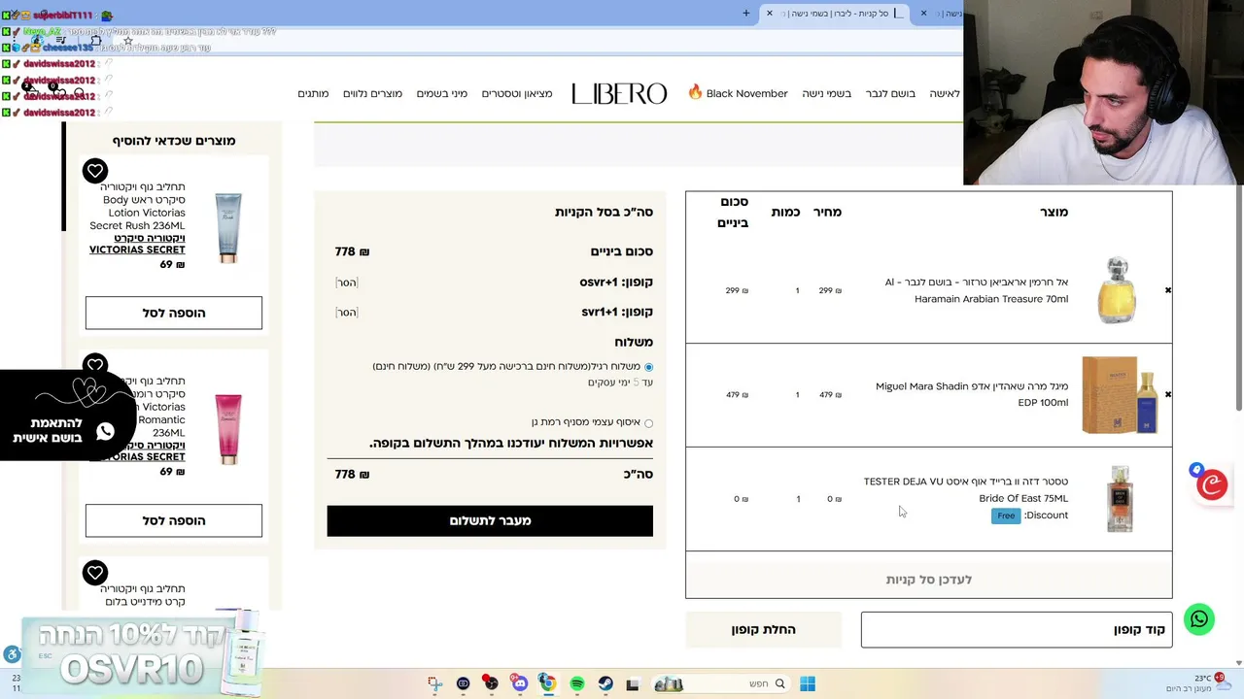The image size is (1244, 699).
Task: Click the red circular e widget
Action: point(1212,483)
